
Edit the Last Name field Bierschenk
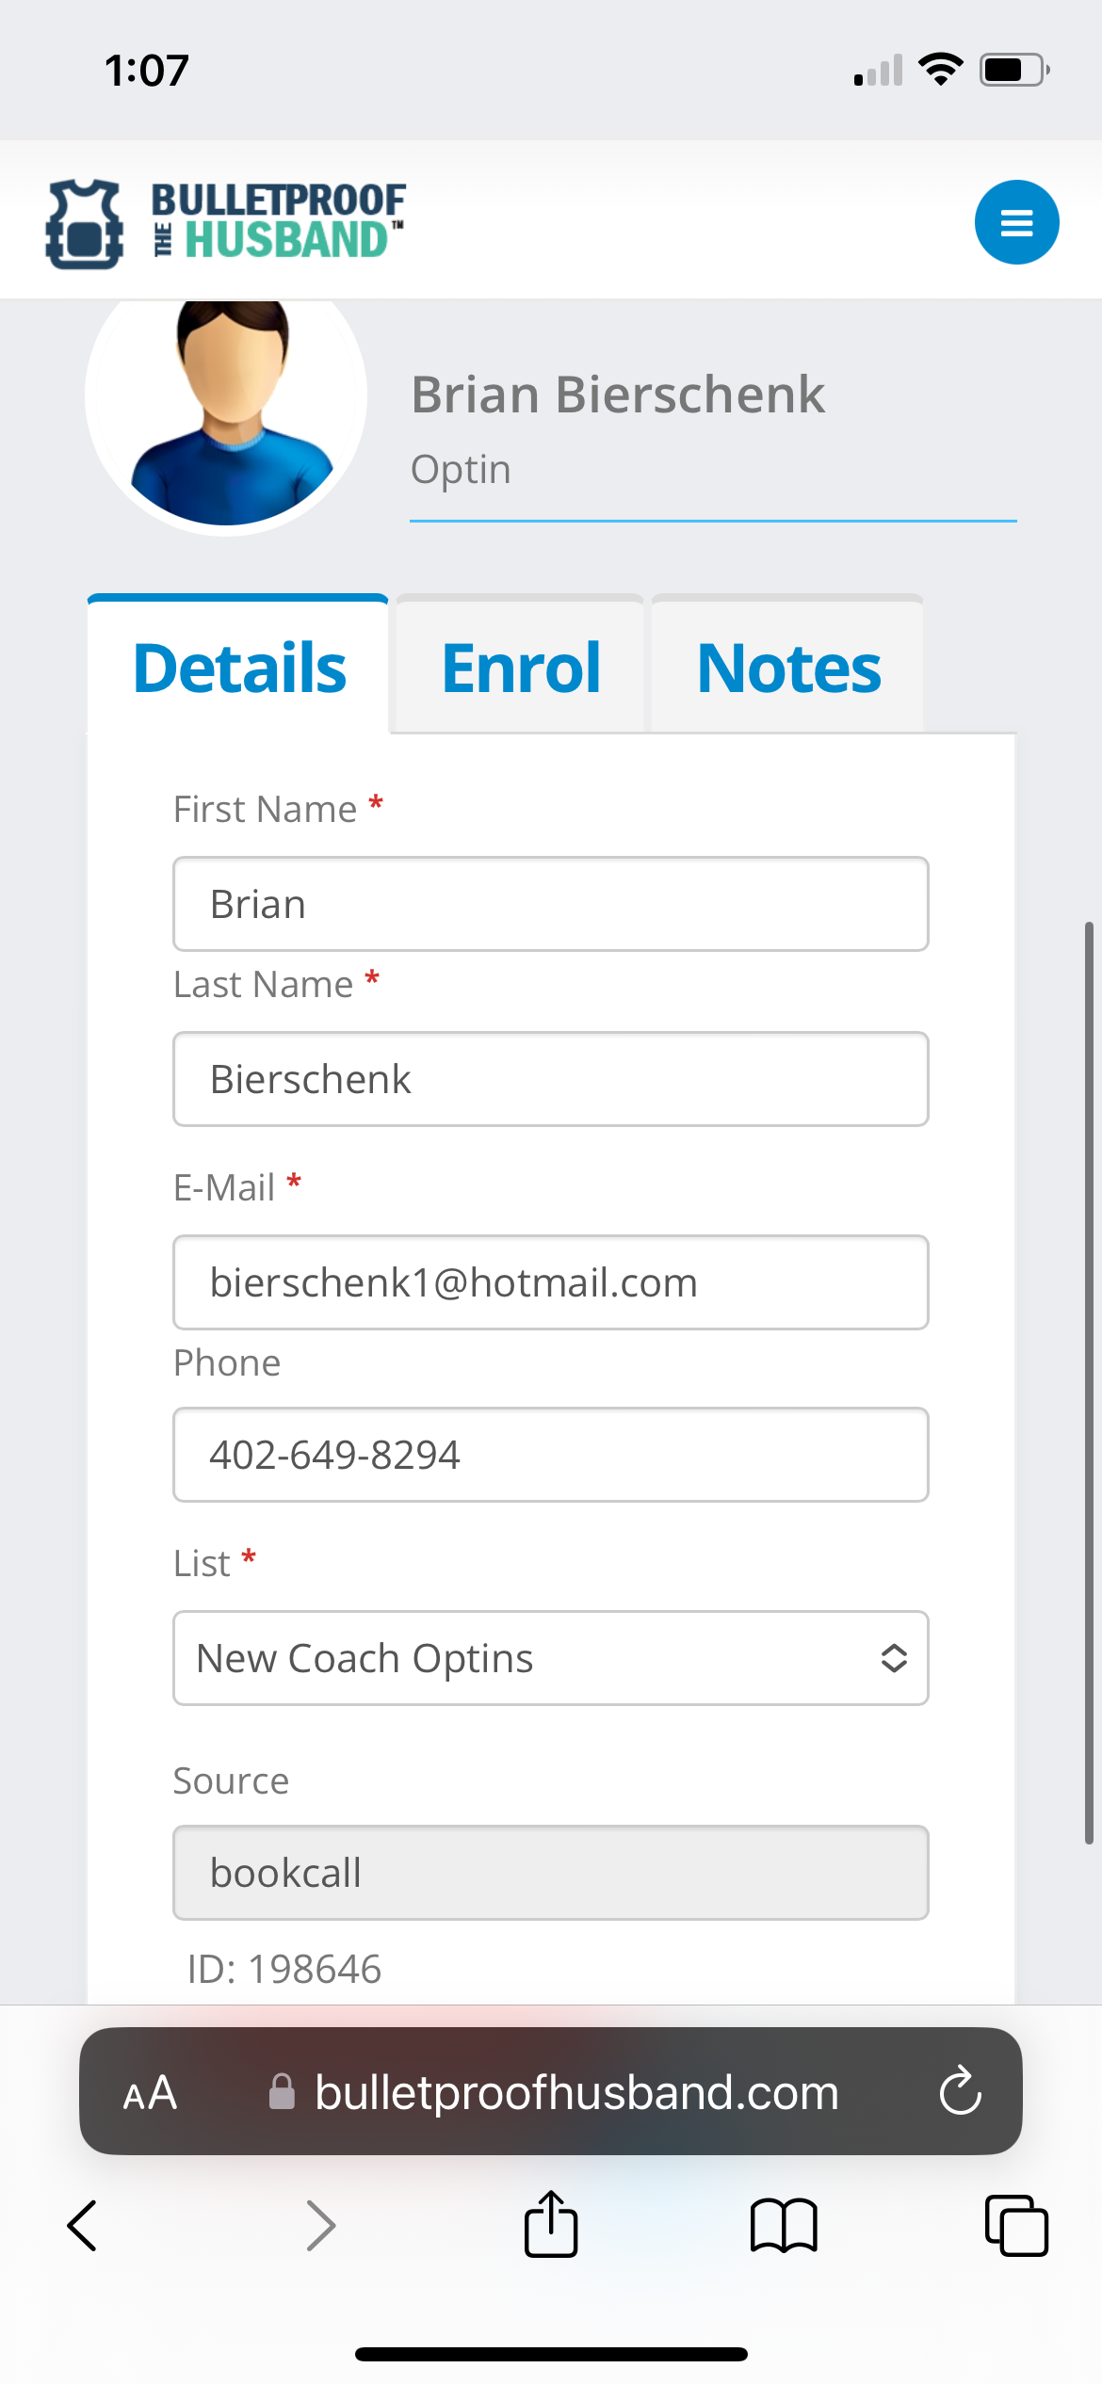551,1079
